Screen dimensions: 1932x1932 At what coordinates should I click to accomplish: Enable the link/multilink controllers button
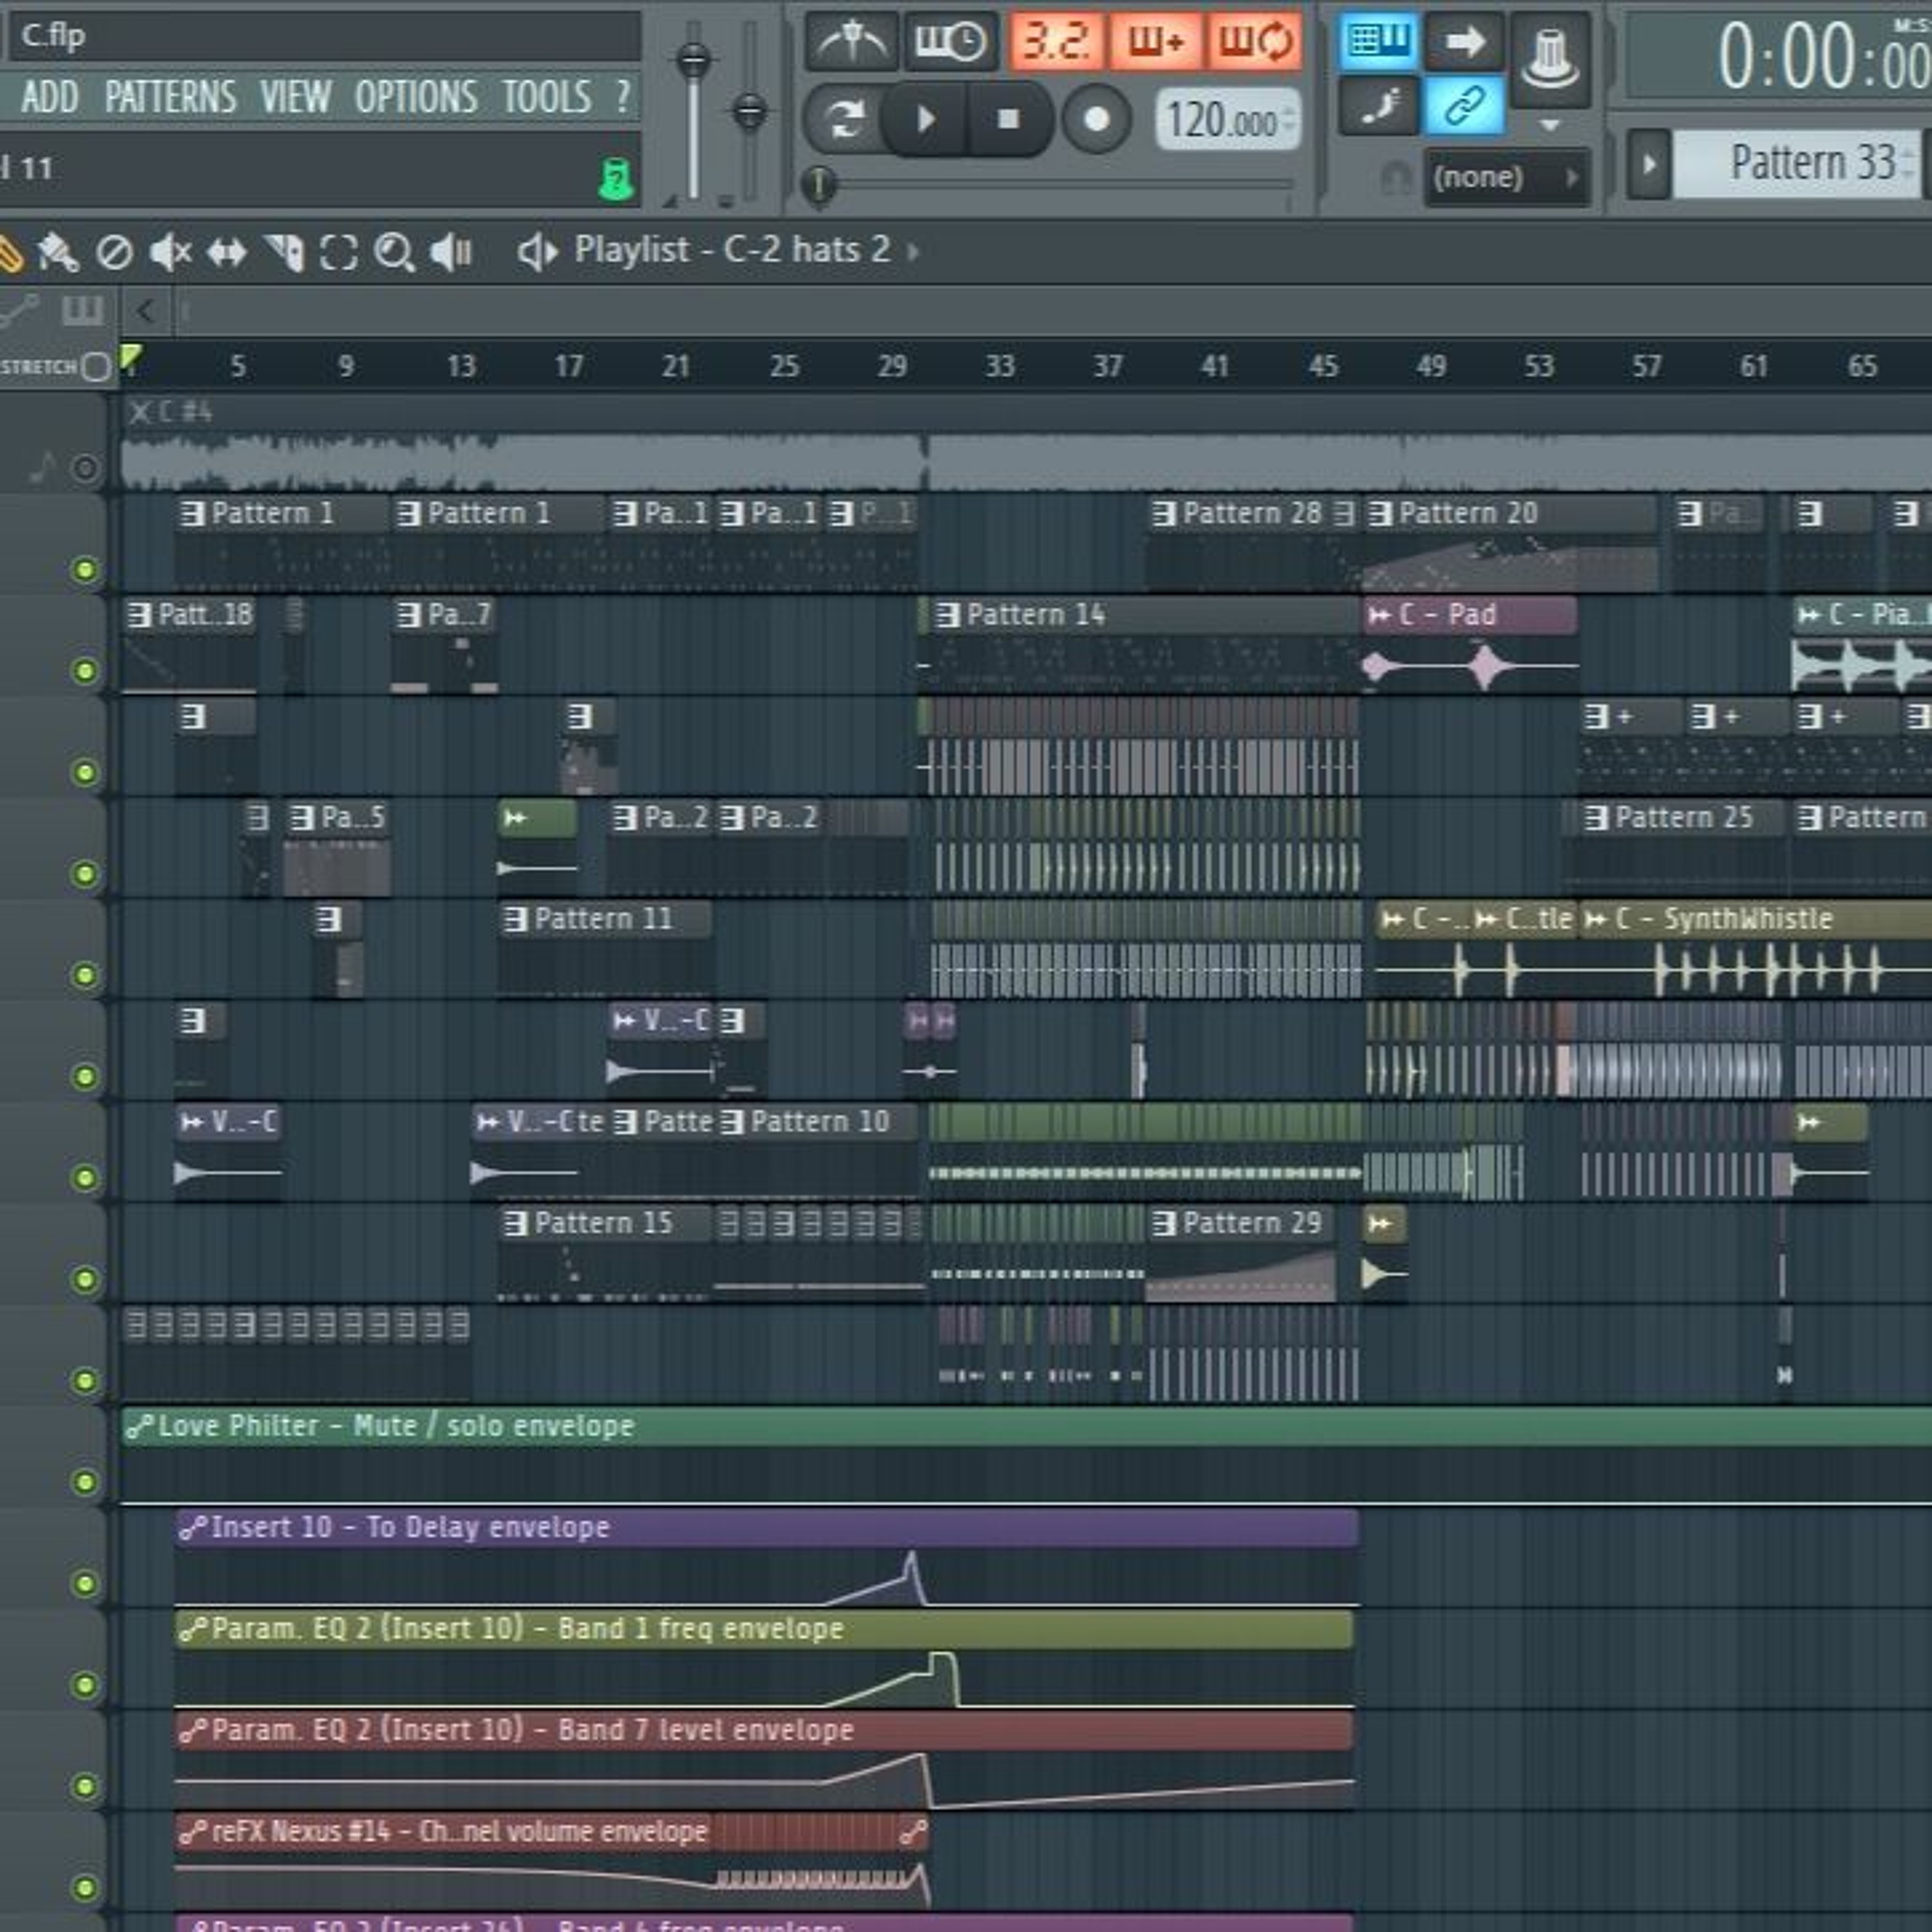point(1463,105)
